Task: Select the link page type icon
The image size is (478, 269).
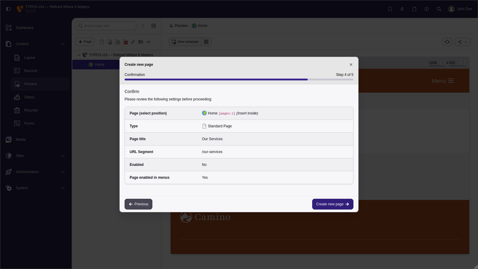Action: tap(133, 42)
